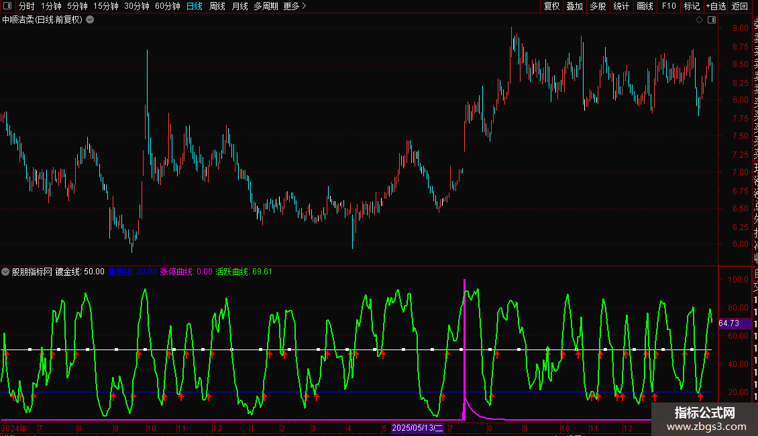Open the 标记 marking tool
This screenshot has height=436, width=758.
click(x=692, y=6)
